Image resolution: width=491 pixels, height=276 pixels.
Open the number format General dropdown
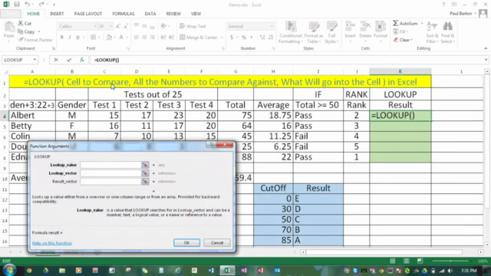(272, 27)
